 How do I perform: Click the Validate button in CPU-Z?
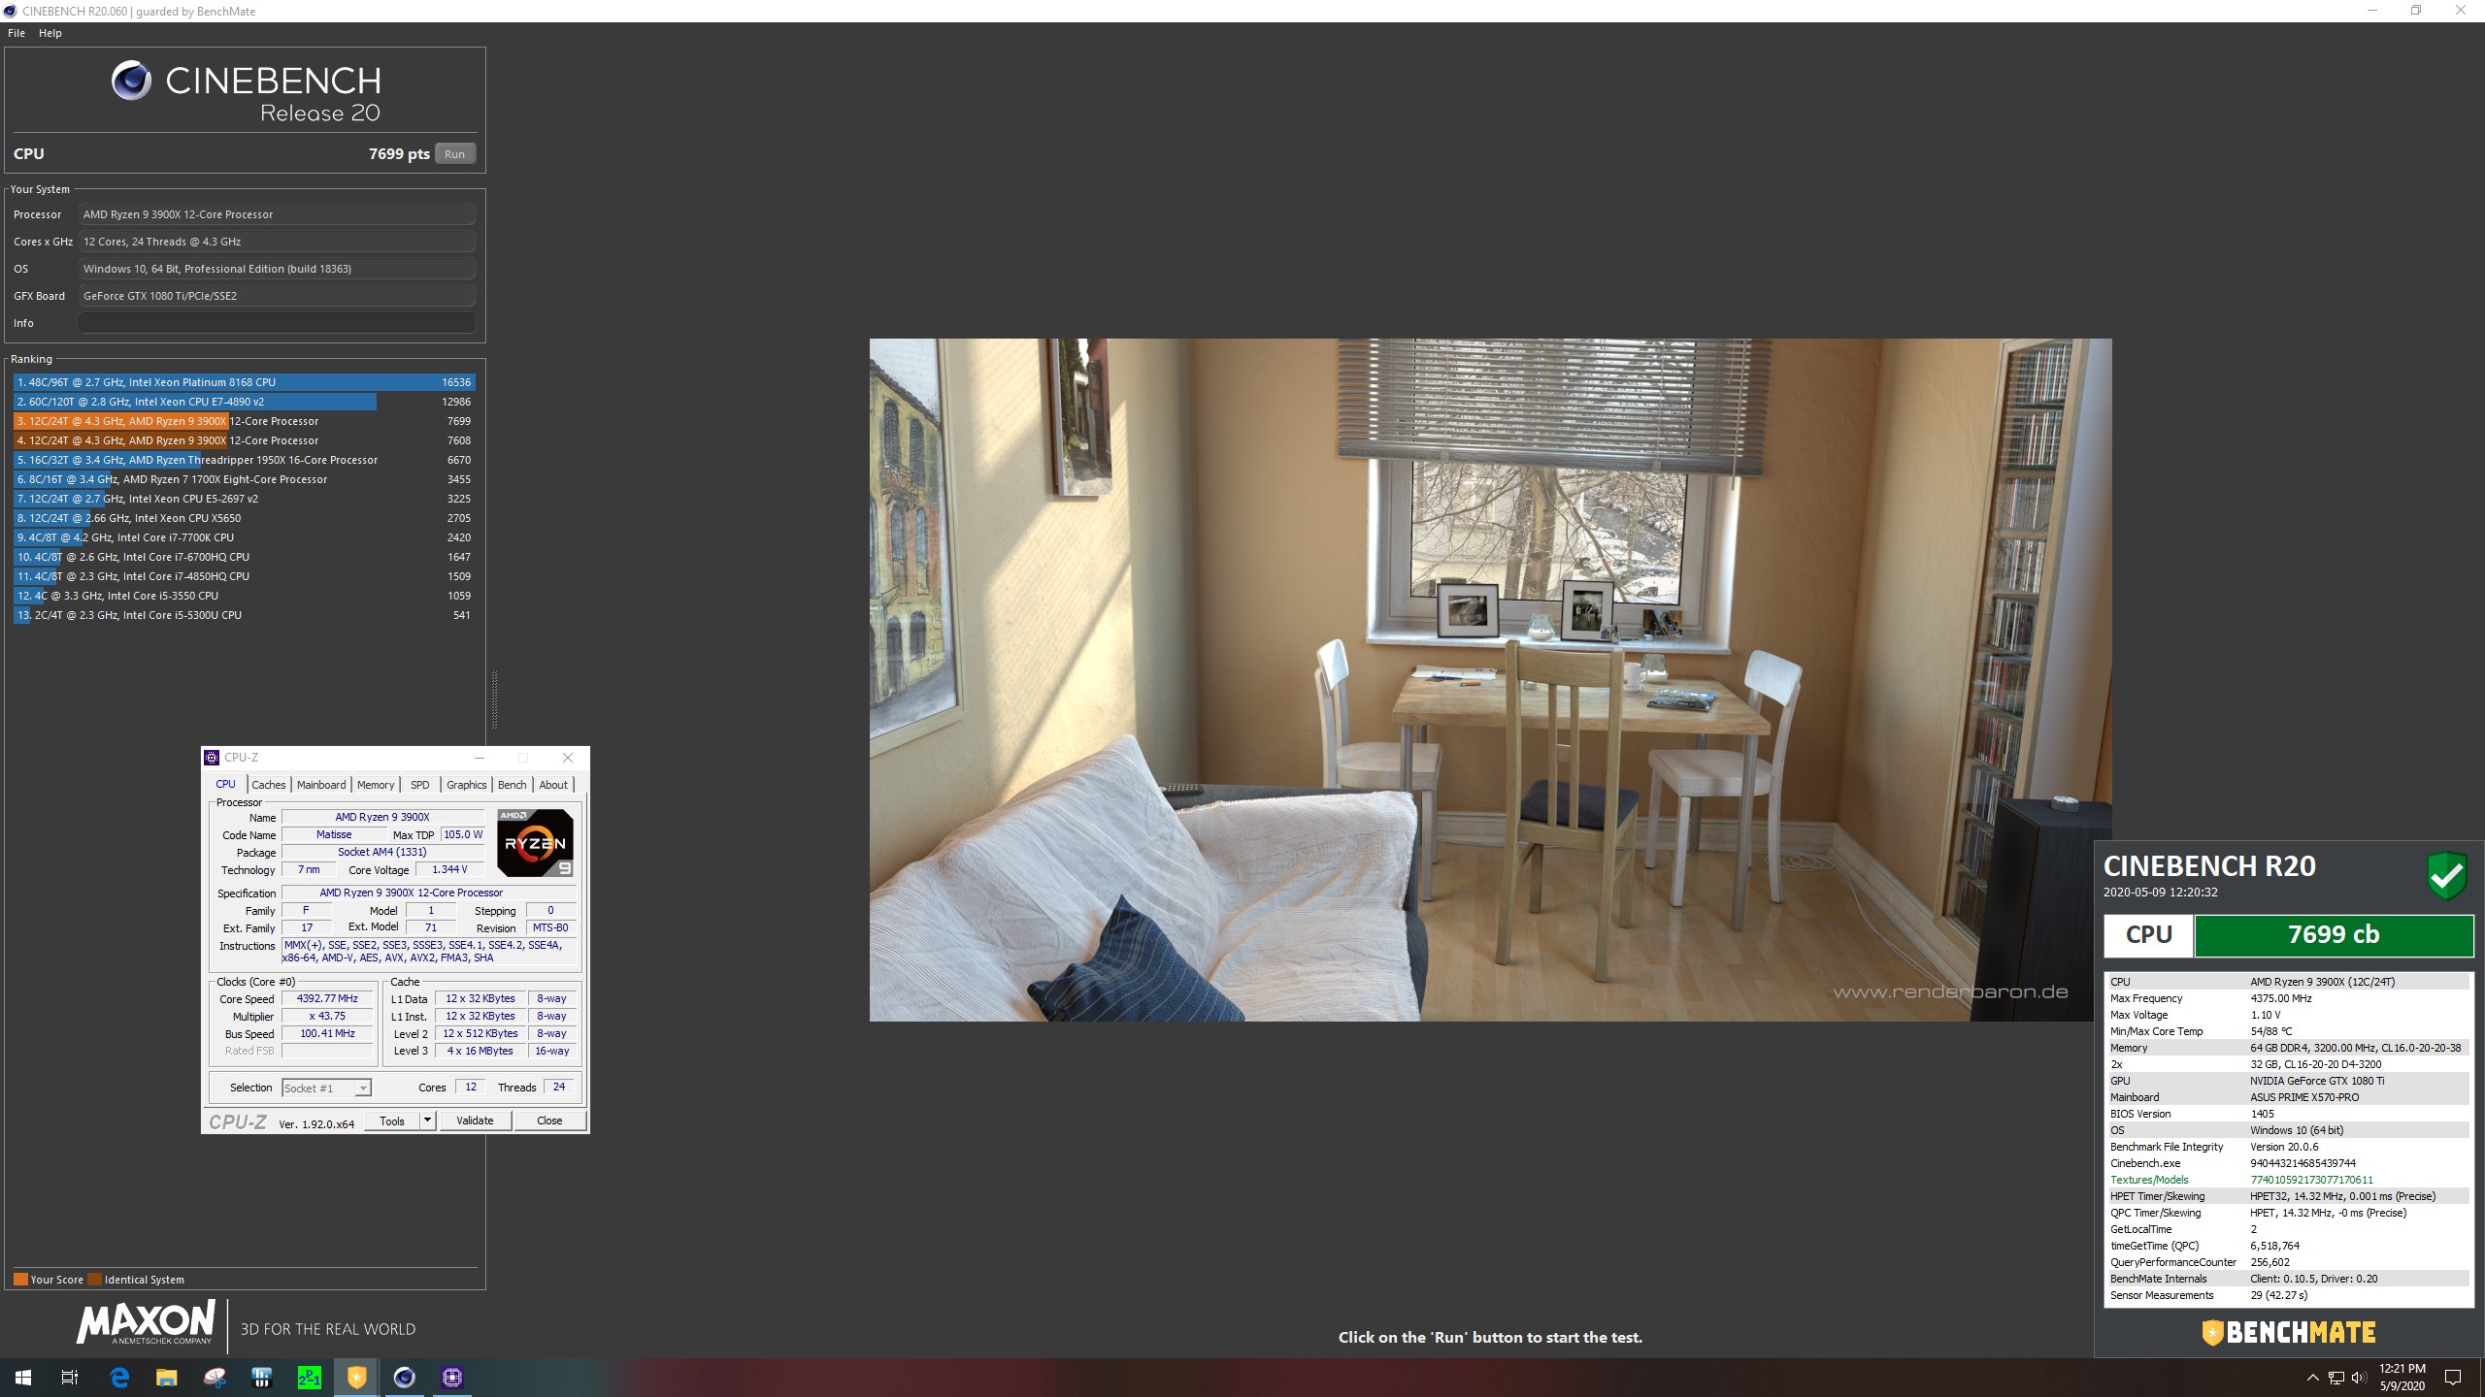(x=475, y=1121)
